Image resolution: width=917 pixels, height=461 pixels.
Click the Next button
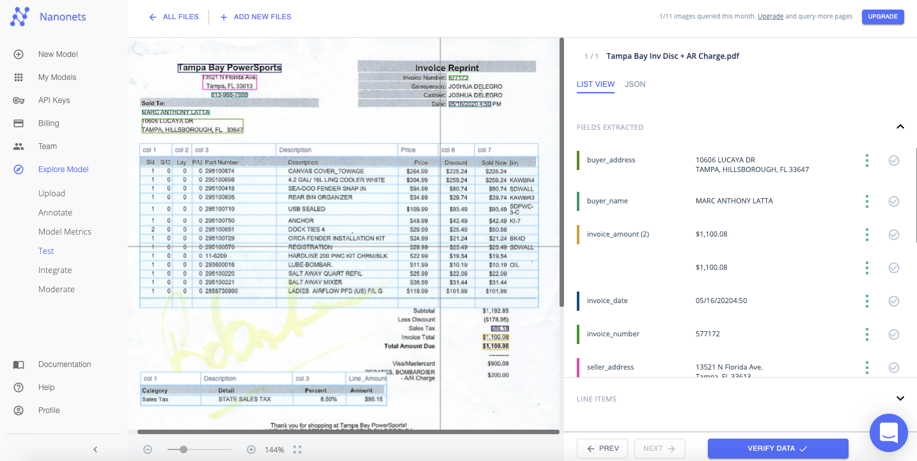(x=659, y=449)
